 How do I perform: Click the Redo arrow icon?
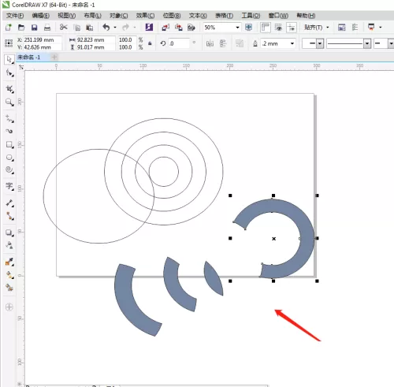tap(125, 27)
